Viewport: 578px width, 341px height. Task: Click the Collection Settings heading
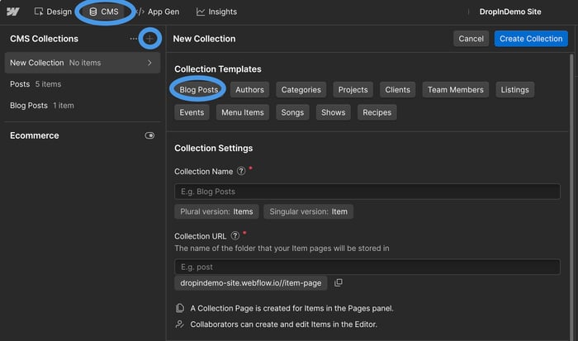(213, 148)
